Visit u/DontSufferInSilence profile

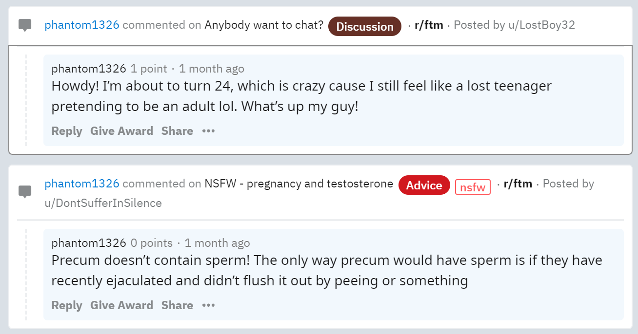(103, 203)
